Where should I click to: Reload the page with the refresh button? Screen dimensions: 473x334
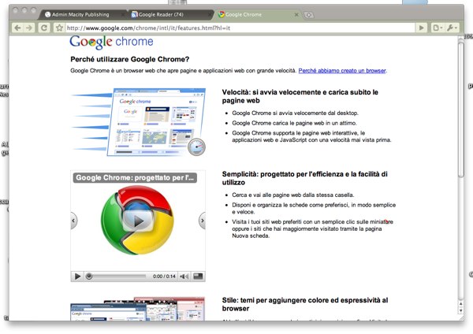click(x=44, y=28)
